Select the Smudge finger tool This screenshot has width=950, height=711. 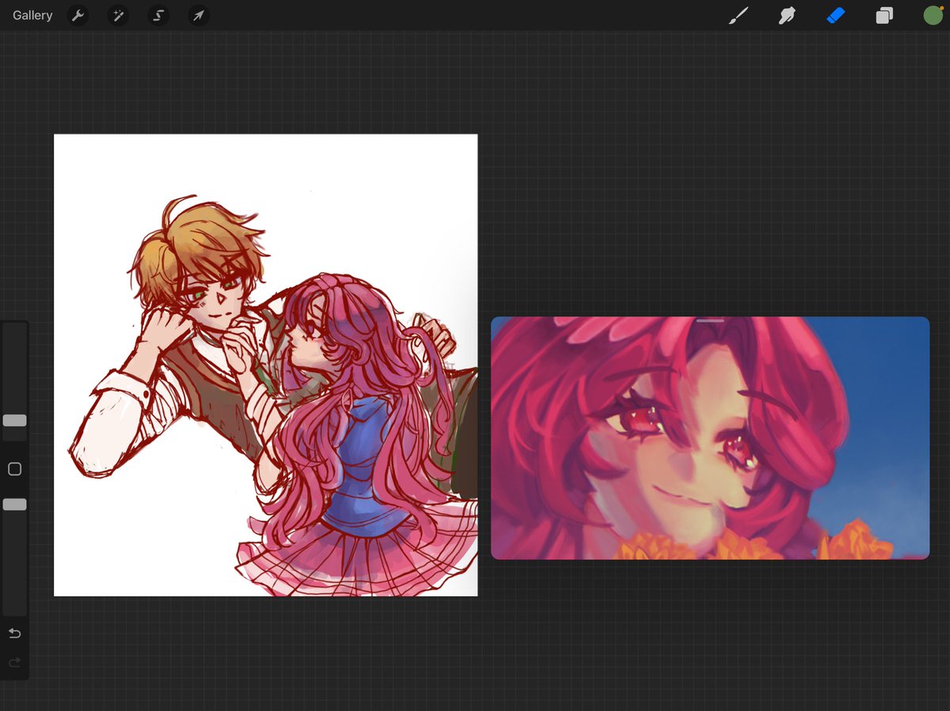tap(787, 16)
